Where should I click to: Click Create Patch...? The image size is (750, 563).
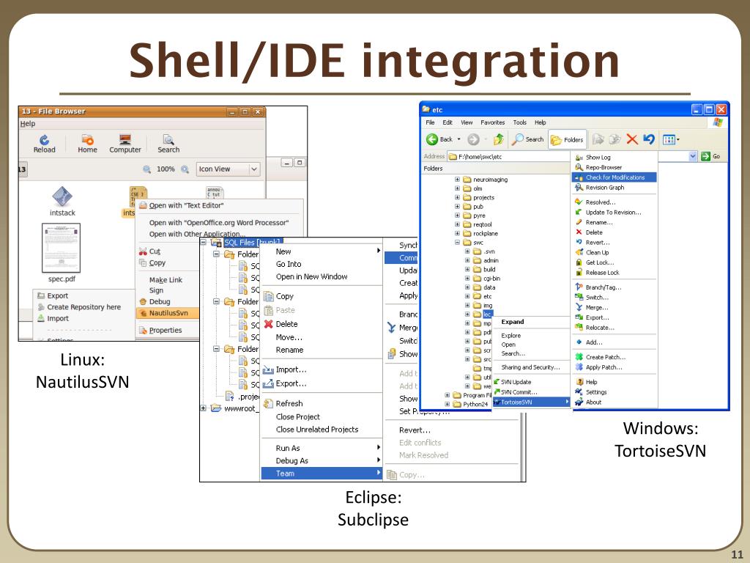606,357
